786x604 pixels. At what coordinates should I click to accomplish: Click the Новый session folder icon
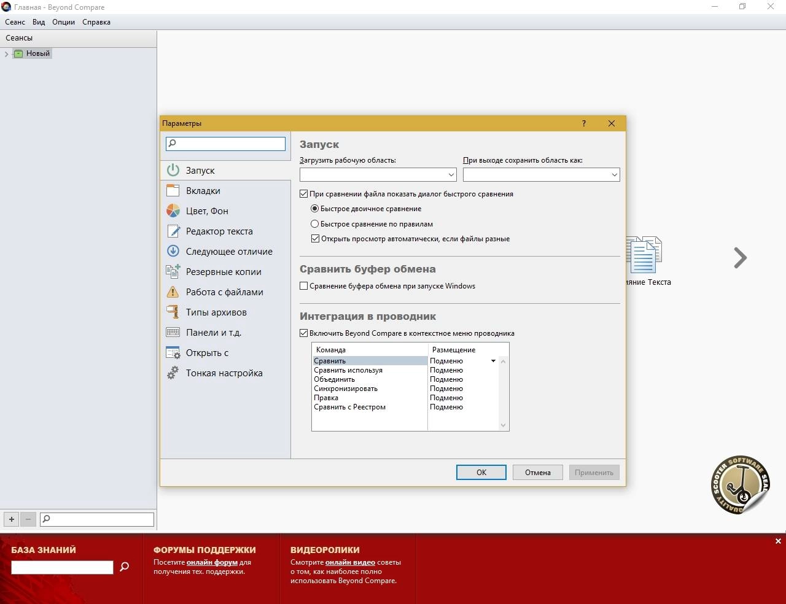coord(18,53)
